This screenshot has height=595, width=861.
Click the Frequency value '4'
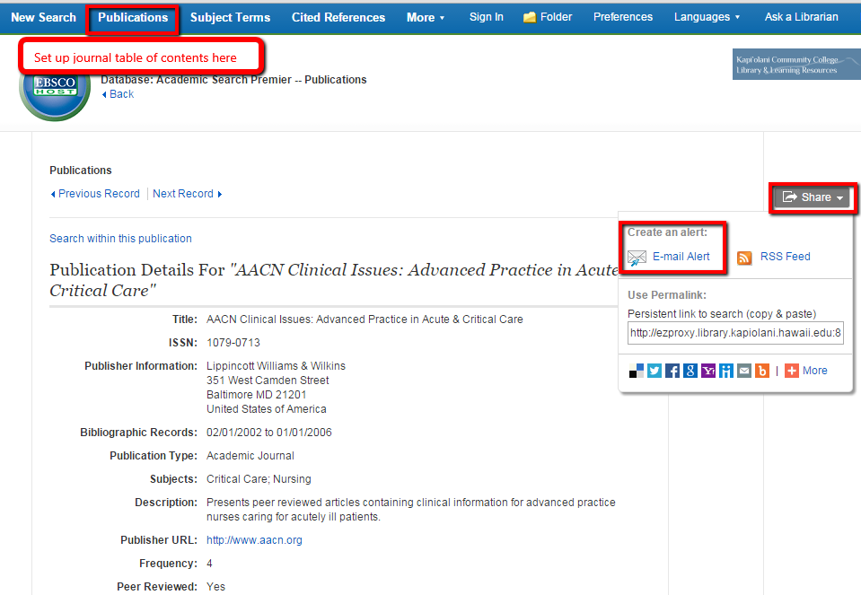coord(209,564)
